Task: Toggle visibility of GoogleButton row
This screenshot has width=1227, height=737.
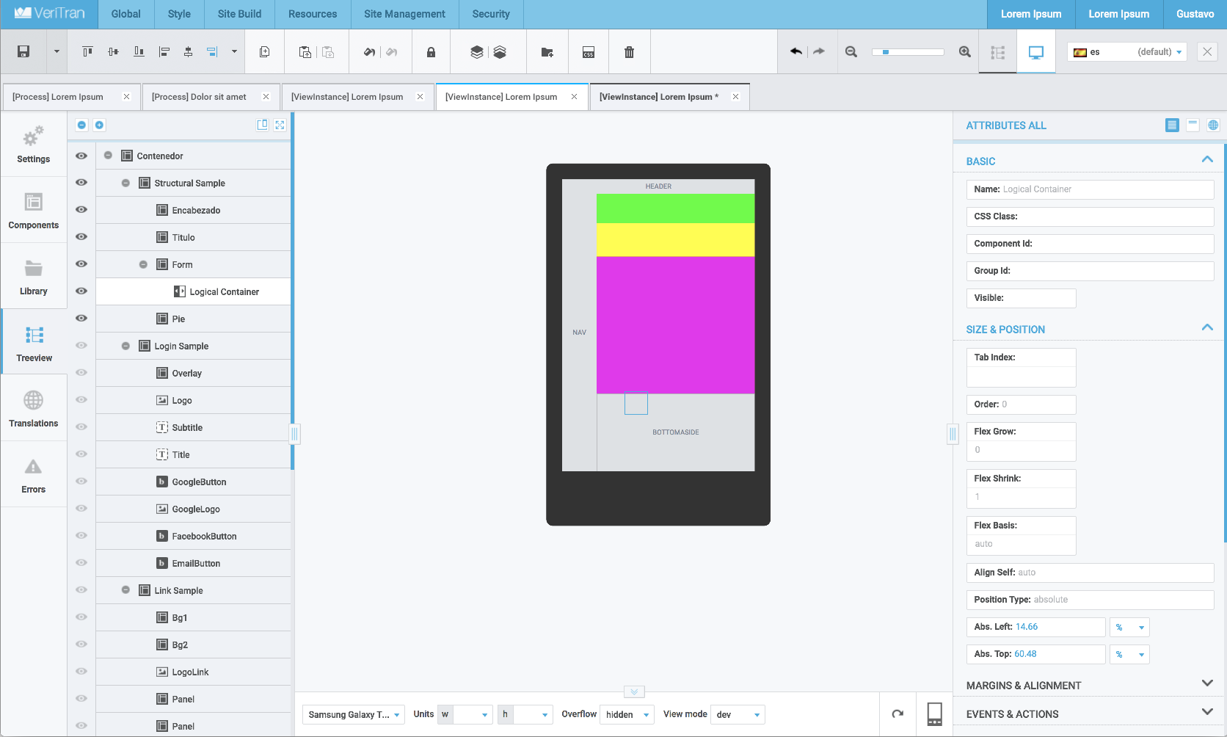Action: (81, 482)
